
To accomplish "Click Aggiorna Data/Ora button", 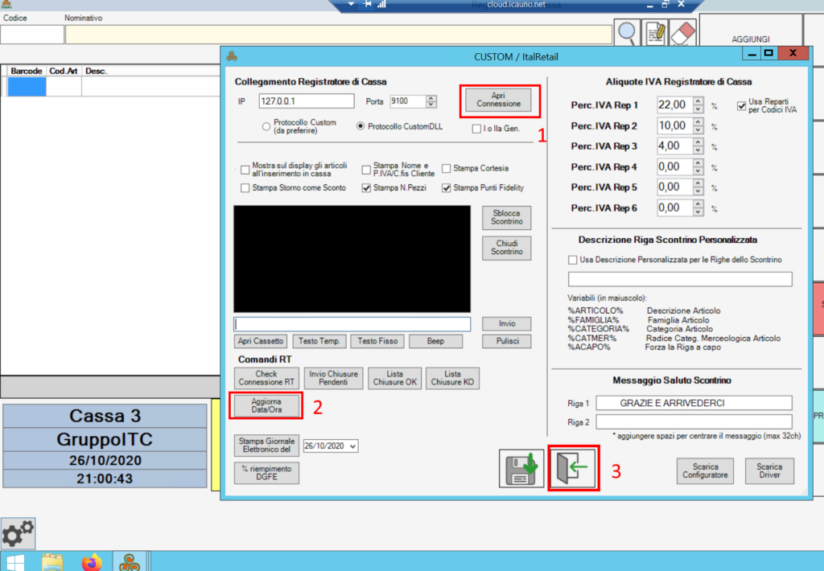I will coord(266,406).
